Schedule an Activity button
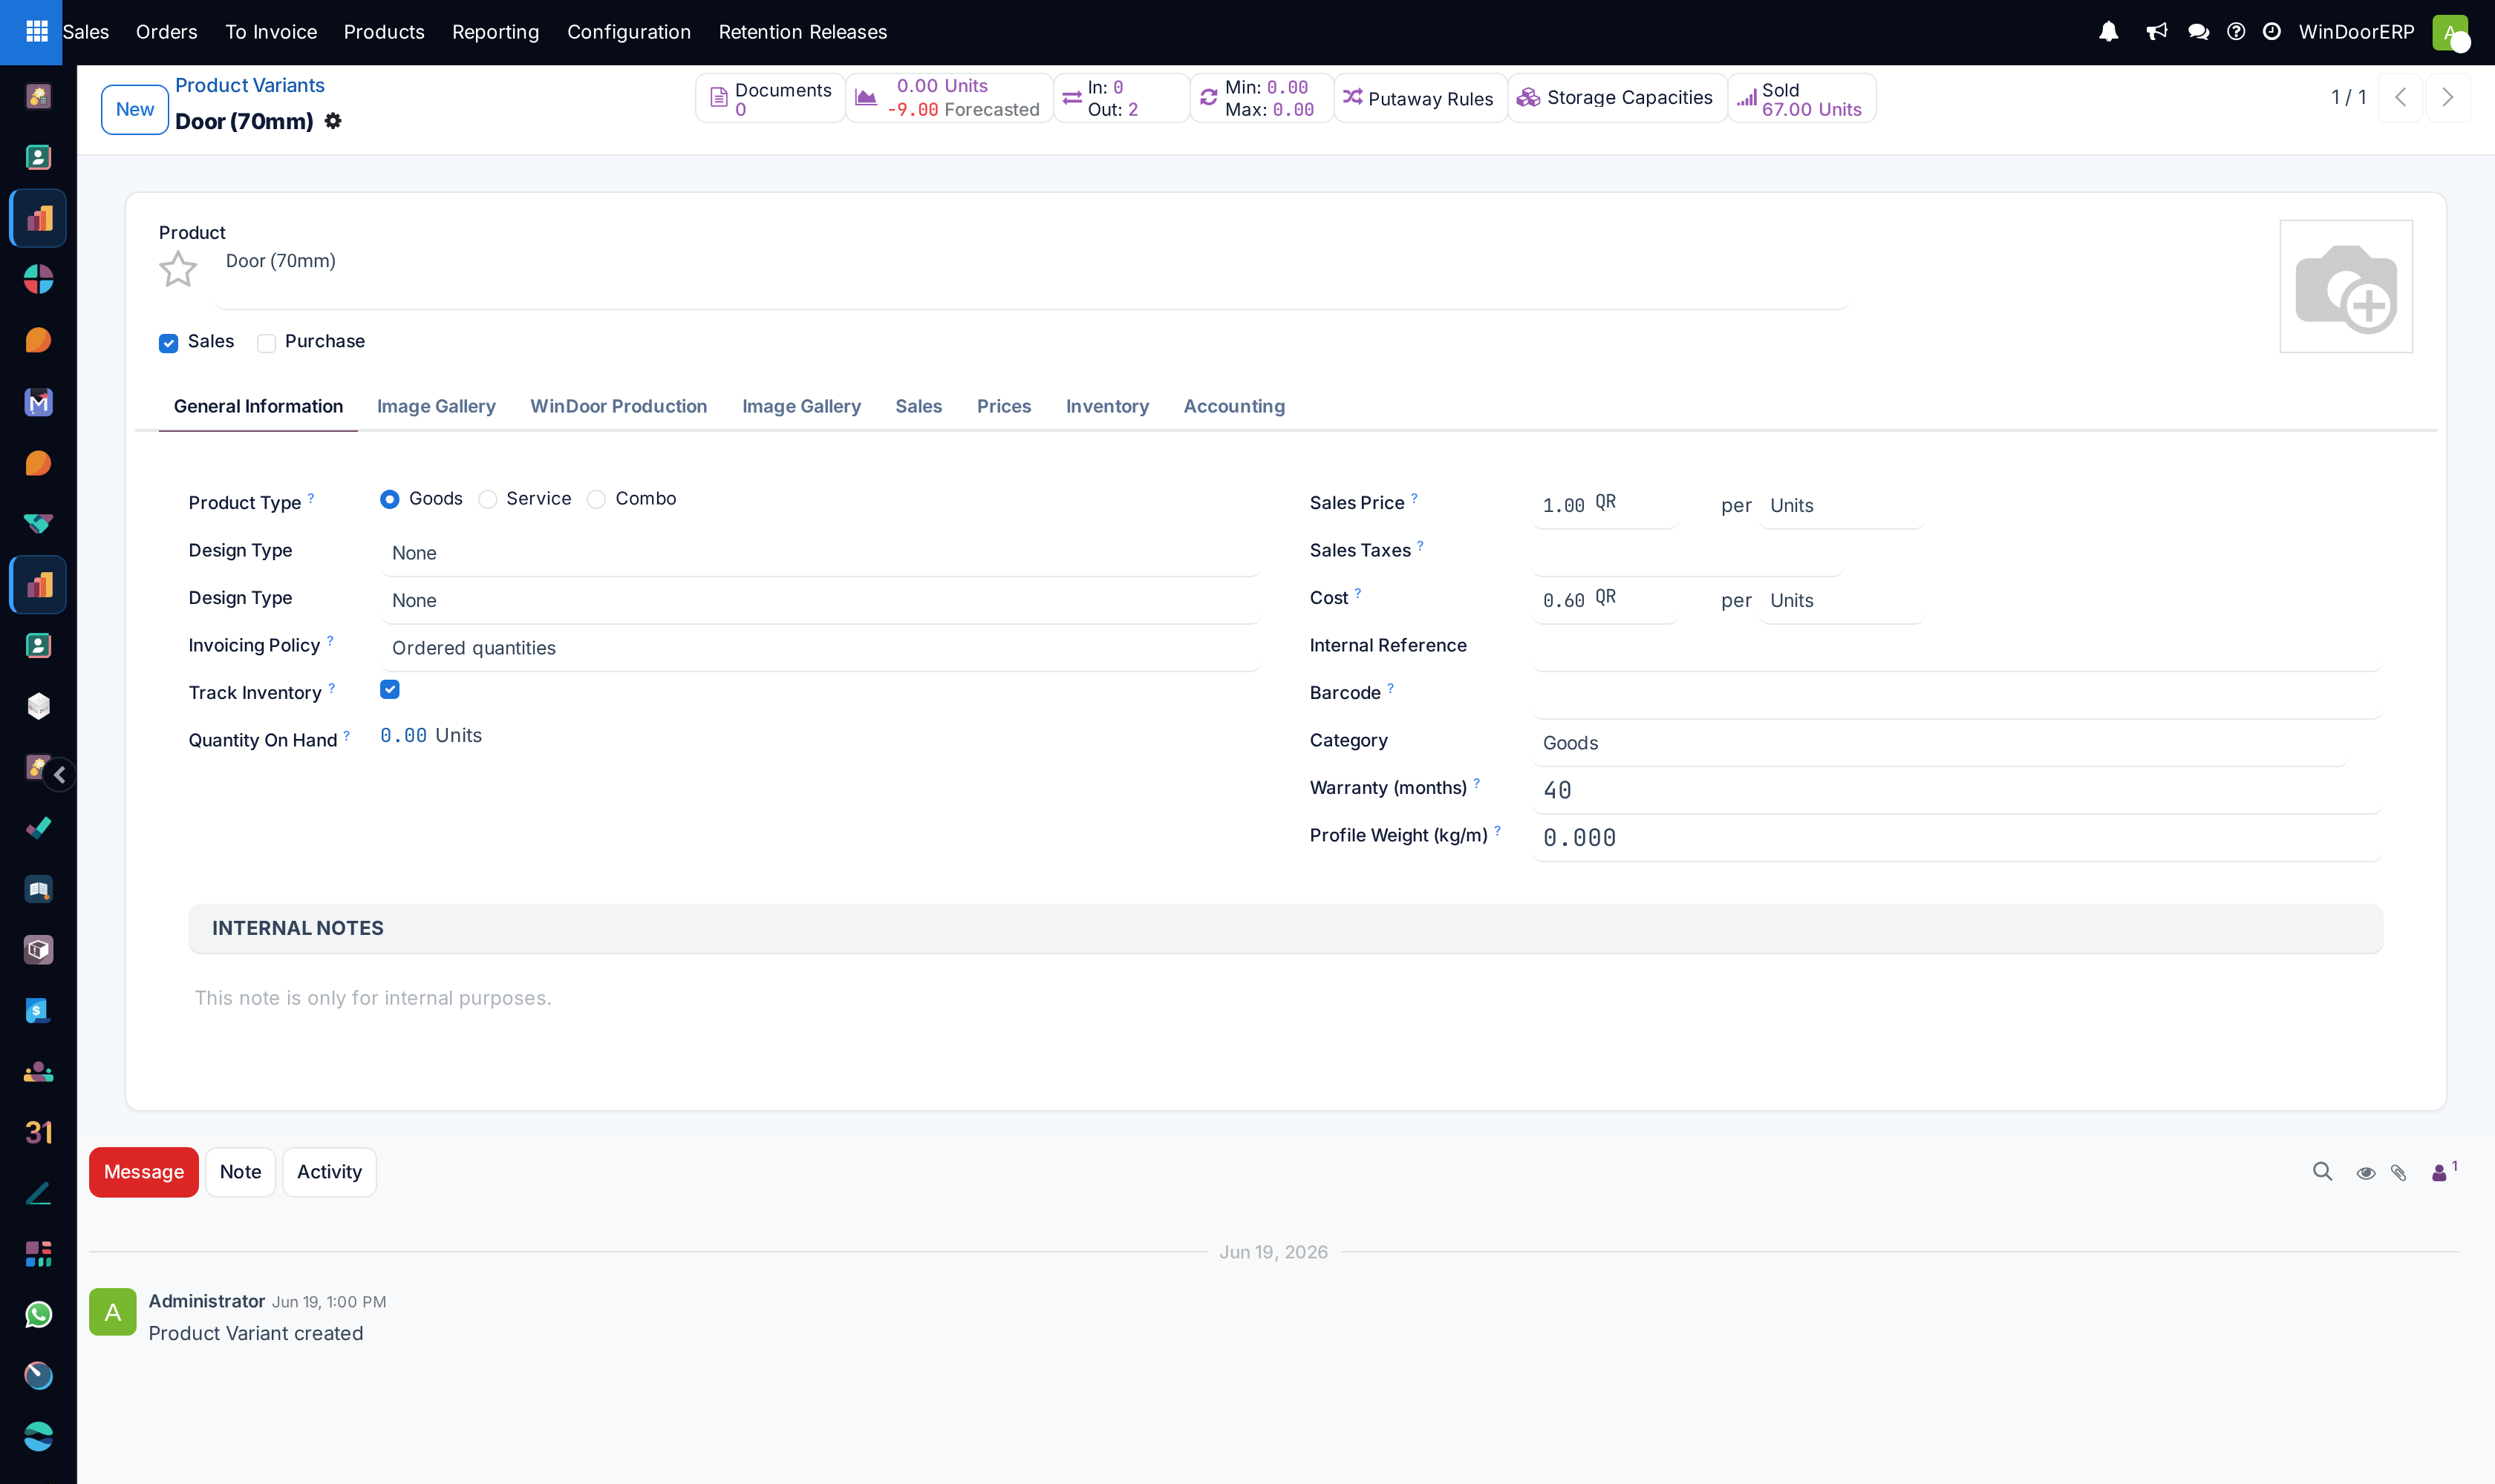2495x1484 pixels. coord(329,1172)
